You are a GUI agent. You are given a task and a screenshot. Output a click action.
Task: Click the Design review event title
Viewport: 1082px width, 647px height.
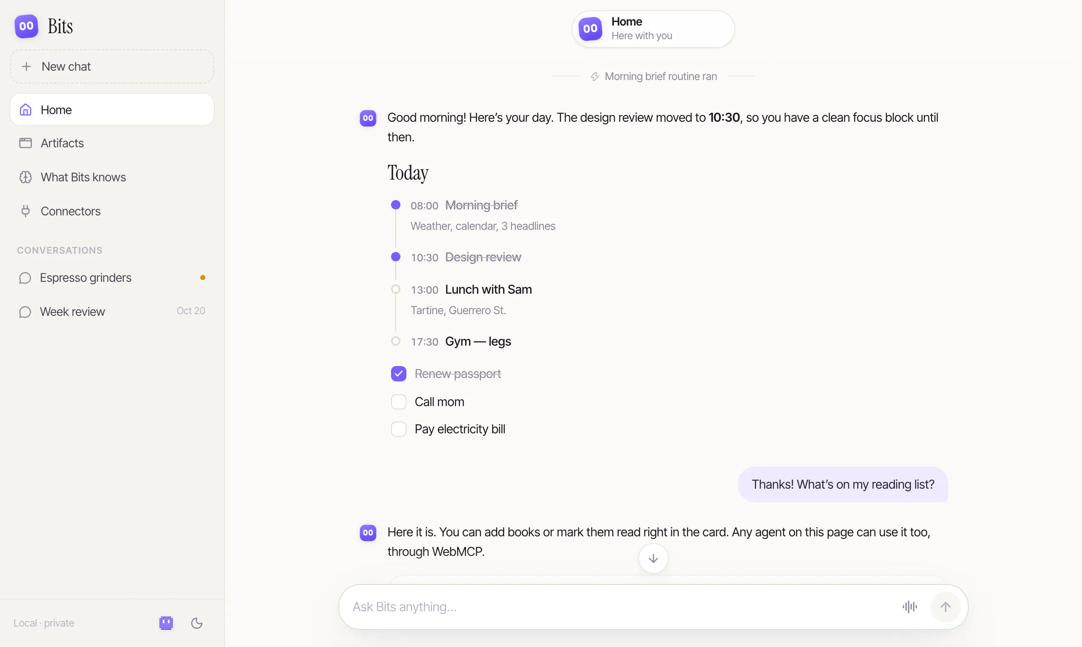[x=483, y=257]
